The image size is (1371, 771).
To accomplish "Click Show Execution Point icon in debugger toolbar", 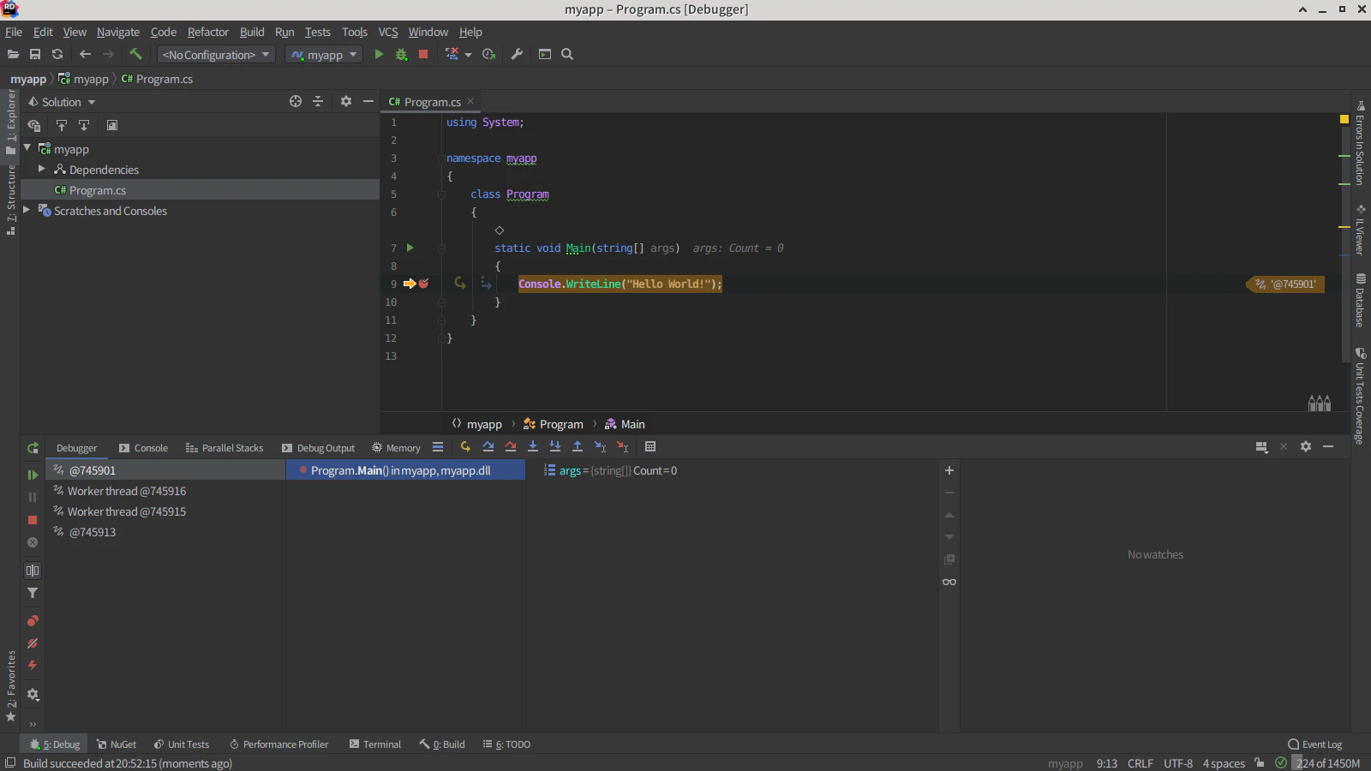I will 465,446.
